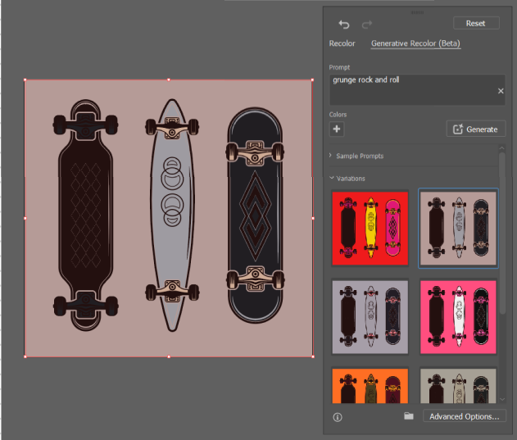Click the redo arrow icon

pyautogui.click(x=366, y=25)
